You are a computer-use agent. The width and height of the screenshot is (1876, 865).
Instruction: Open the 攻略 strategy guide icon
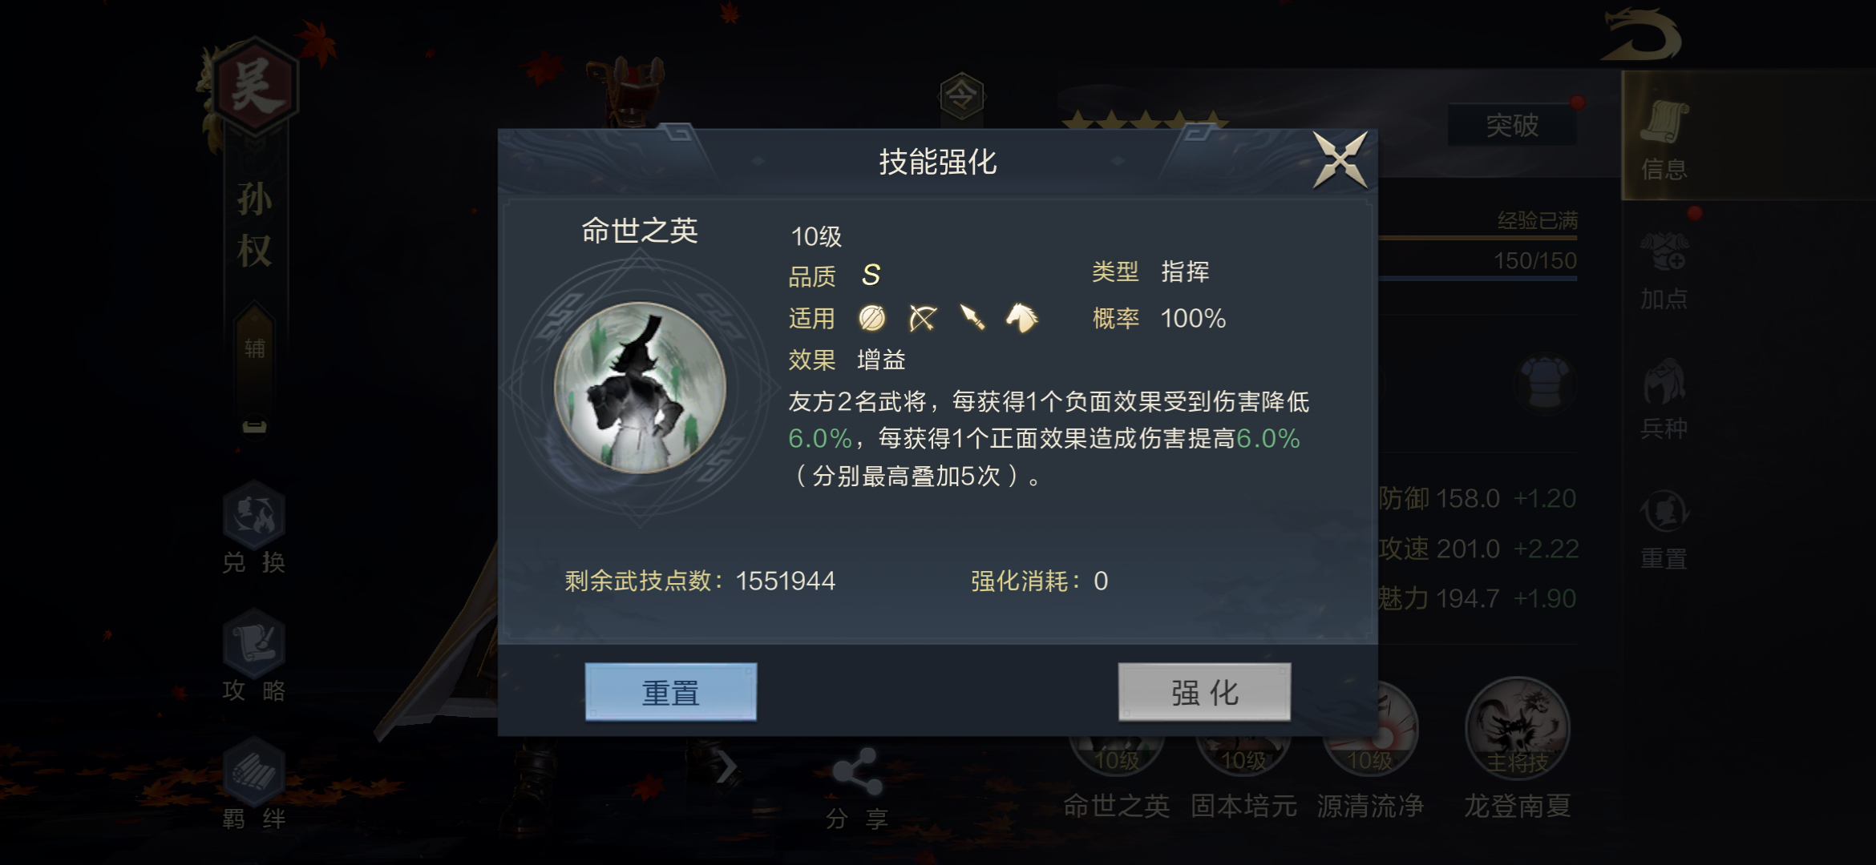click(254, 656)
